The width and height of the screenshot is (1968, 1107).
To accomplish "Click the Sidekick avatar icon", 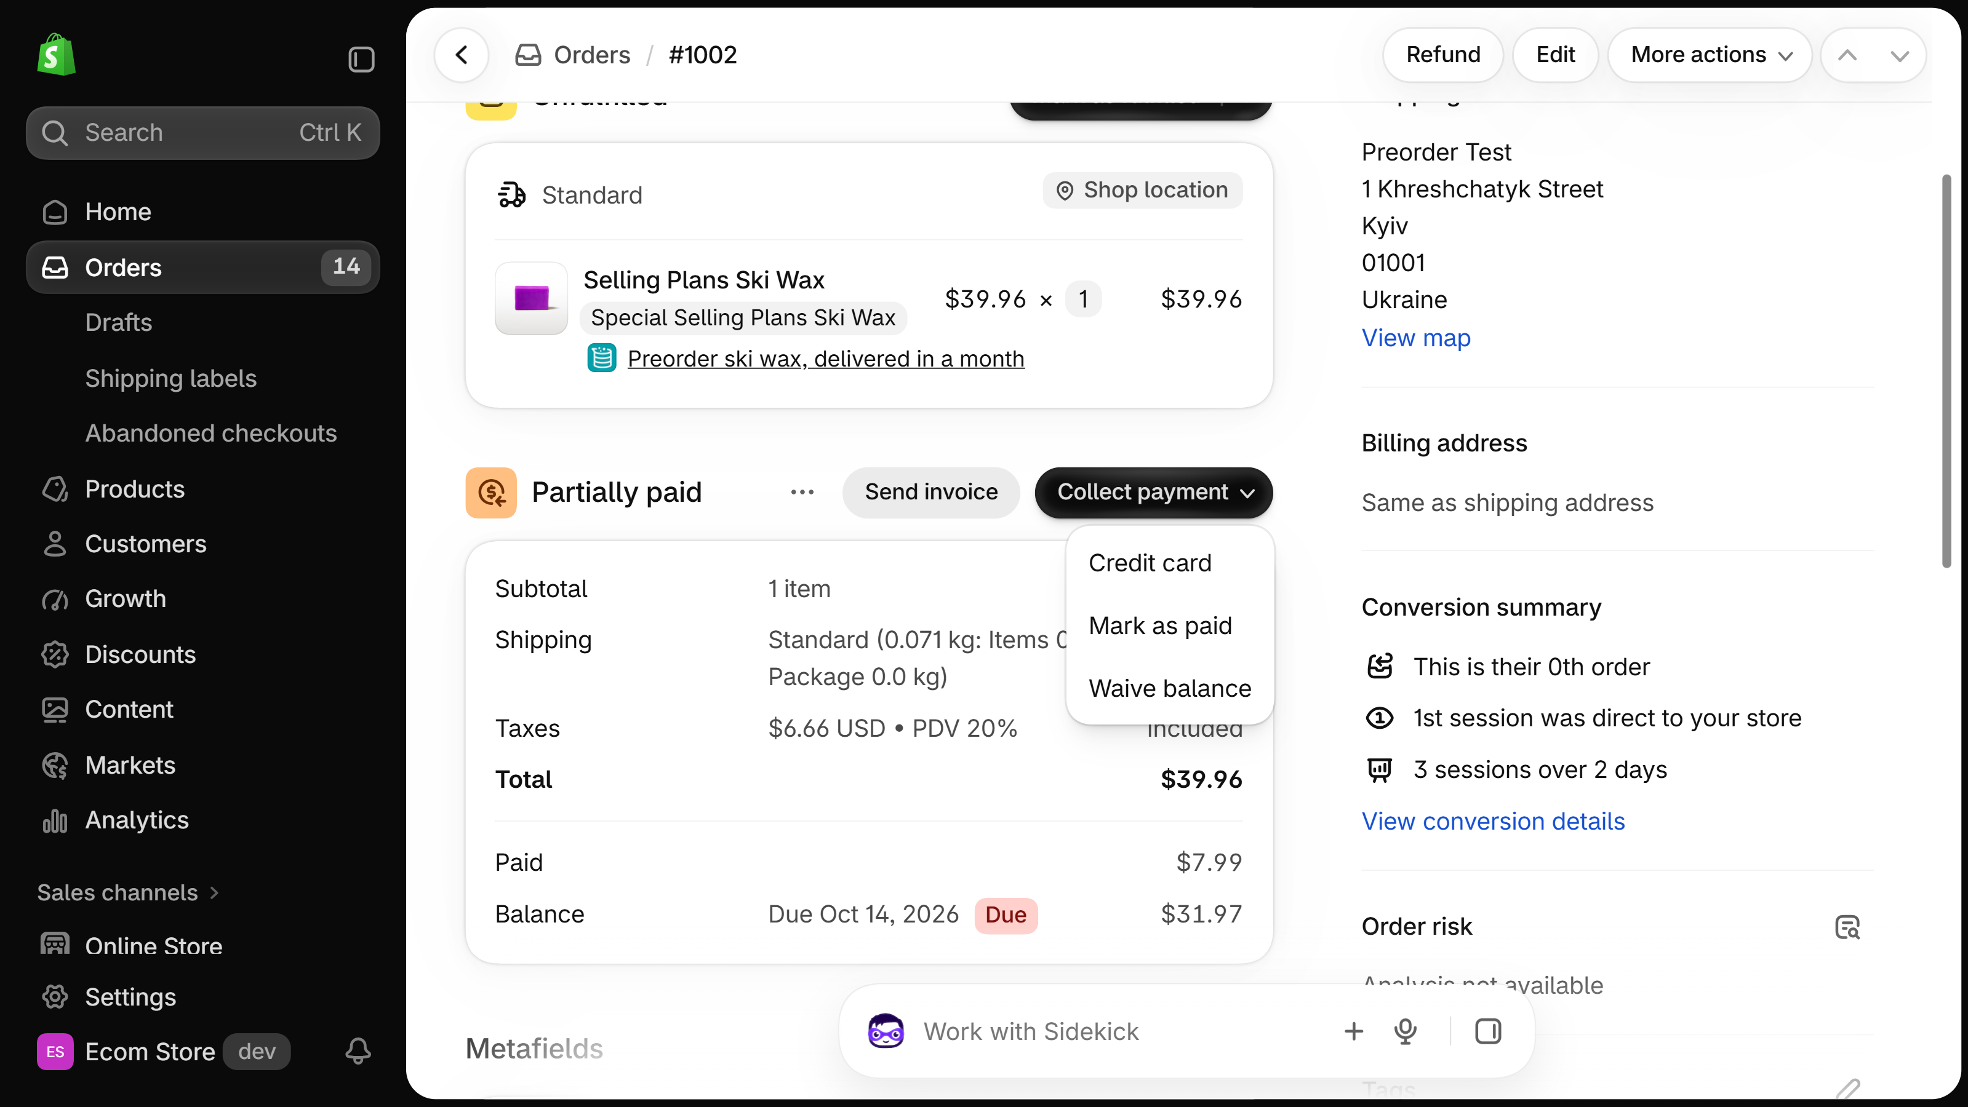I will pos(886,1031).
